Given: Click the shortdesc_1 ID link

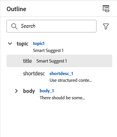Looking at the screenshot, I should point(61,74).
